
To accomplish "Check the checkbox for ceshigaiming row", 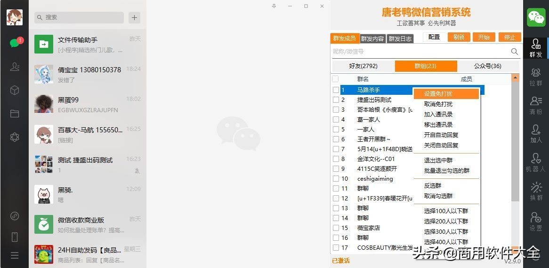I will 336,179.
